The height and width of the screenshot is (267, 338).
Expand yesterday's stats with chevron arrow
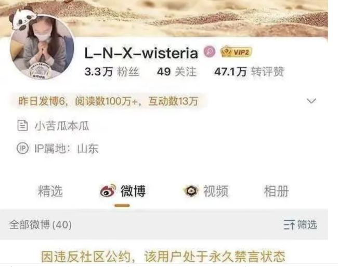tap(311, 101)
